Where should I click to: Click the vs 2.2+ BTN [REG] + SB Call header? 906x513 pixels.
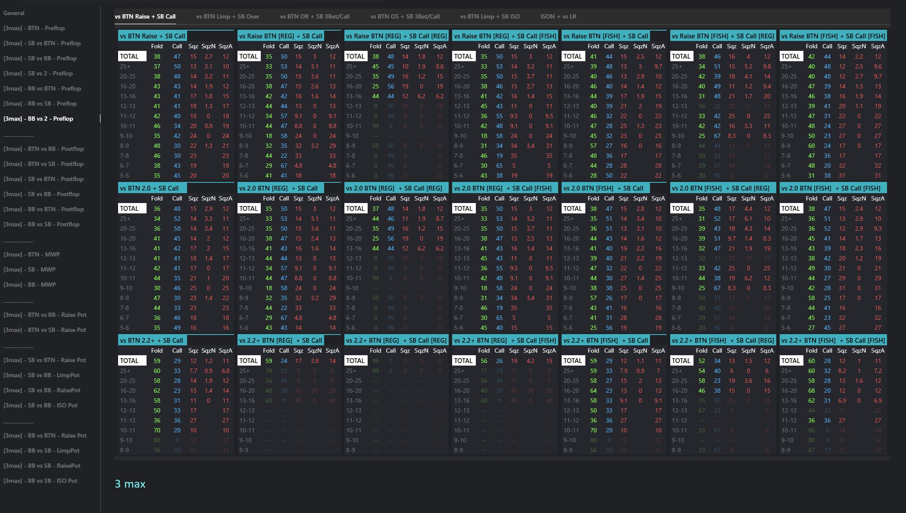click(281, 341)
